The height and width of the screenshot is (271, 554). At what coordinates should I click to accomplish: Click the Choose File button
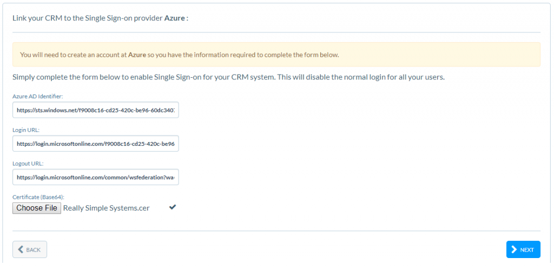[x=37, y=208]
